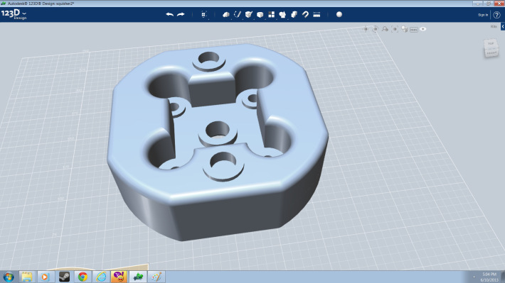Select the Snap magnet tool
The width and height of the screenshot is (505, 283).
point(305,14)
